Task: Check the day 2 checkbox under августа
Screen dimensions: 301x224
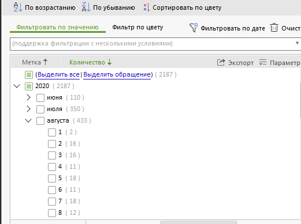Action: pyautogui.click(x=52, y=144)
